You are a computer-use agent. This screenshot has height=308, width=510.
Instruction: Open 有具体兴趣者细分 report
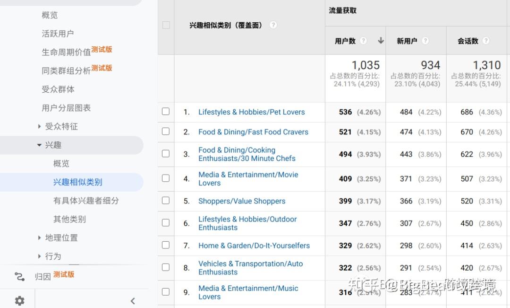pos(86,201)
